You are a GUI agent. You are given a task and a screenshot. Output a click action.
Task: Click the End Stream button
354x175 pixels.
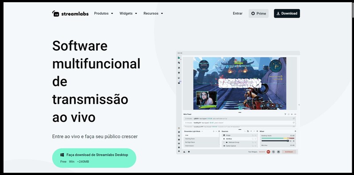coord(289,152)
